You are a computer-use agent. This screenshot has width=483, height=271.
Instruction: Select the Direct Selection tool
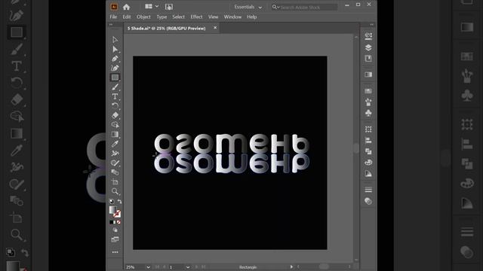point(115,49)
